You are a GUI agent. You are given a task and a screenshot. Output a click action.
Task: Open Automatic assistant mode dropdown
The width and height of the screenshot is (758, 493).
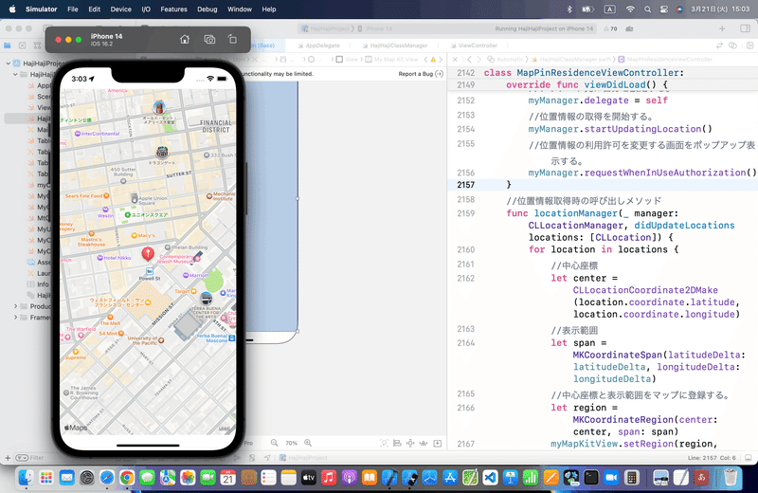pos(505,59)
